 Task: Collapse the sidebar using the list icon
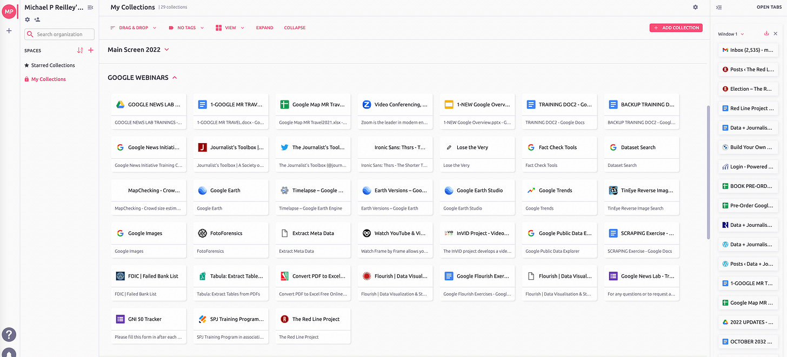click(x=90, y=7)
